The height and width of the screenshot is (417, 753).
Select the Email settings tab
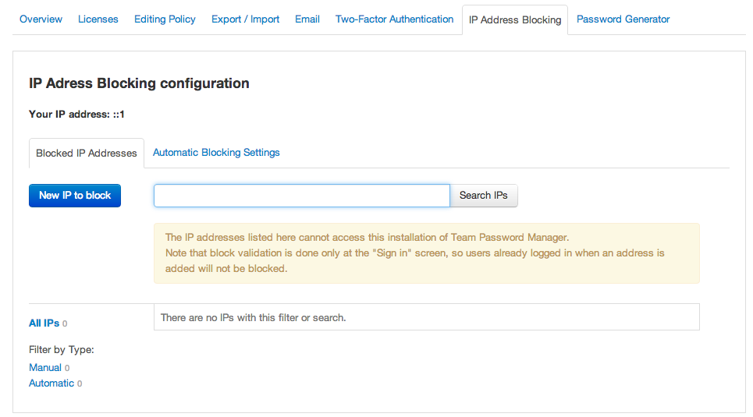pos(307,19)
